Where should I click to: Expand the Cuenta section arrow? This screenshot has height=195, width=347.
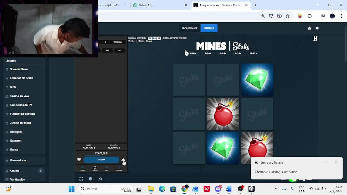pyautogui.click(x=41, y=171)
